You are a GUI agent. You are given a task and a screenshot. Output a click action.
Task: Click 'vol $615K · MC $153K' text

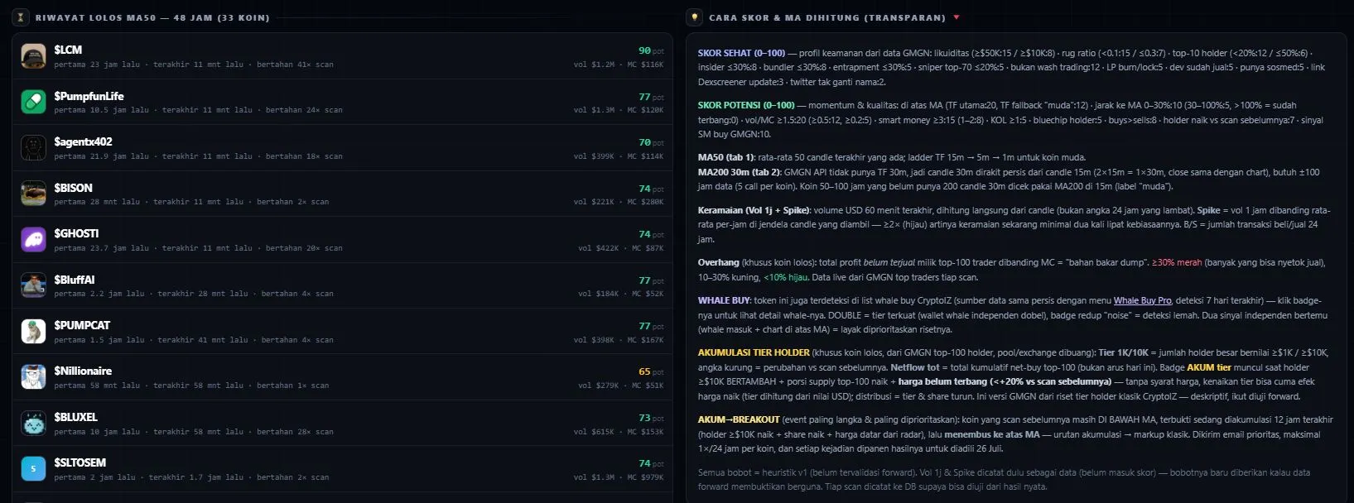pos(619,432)
